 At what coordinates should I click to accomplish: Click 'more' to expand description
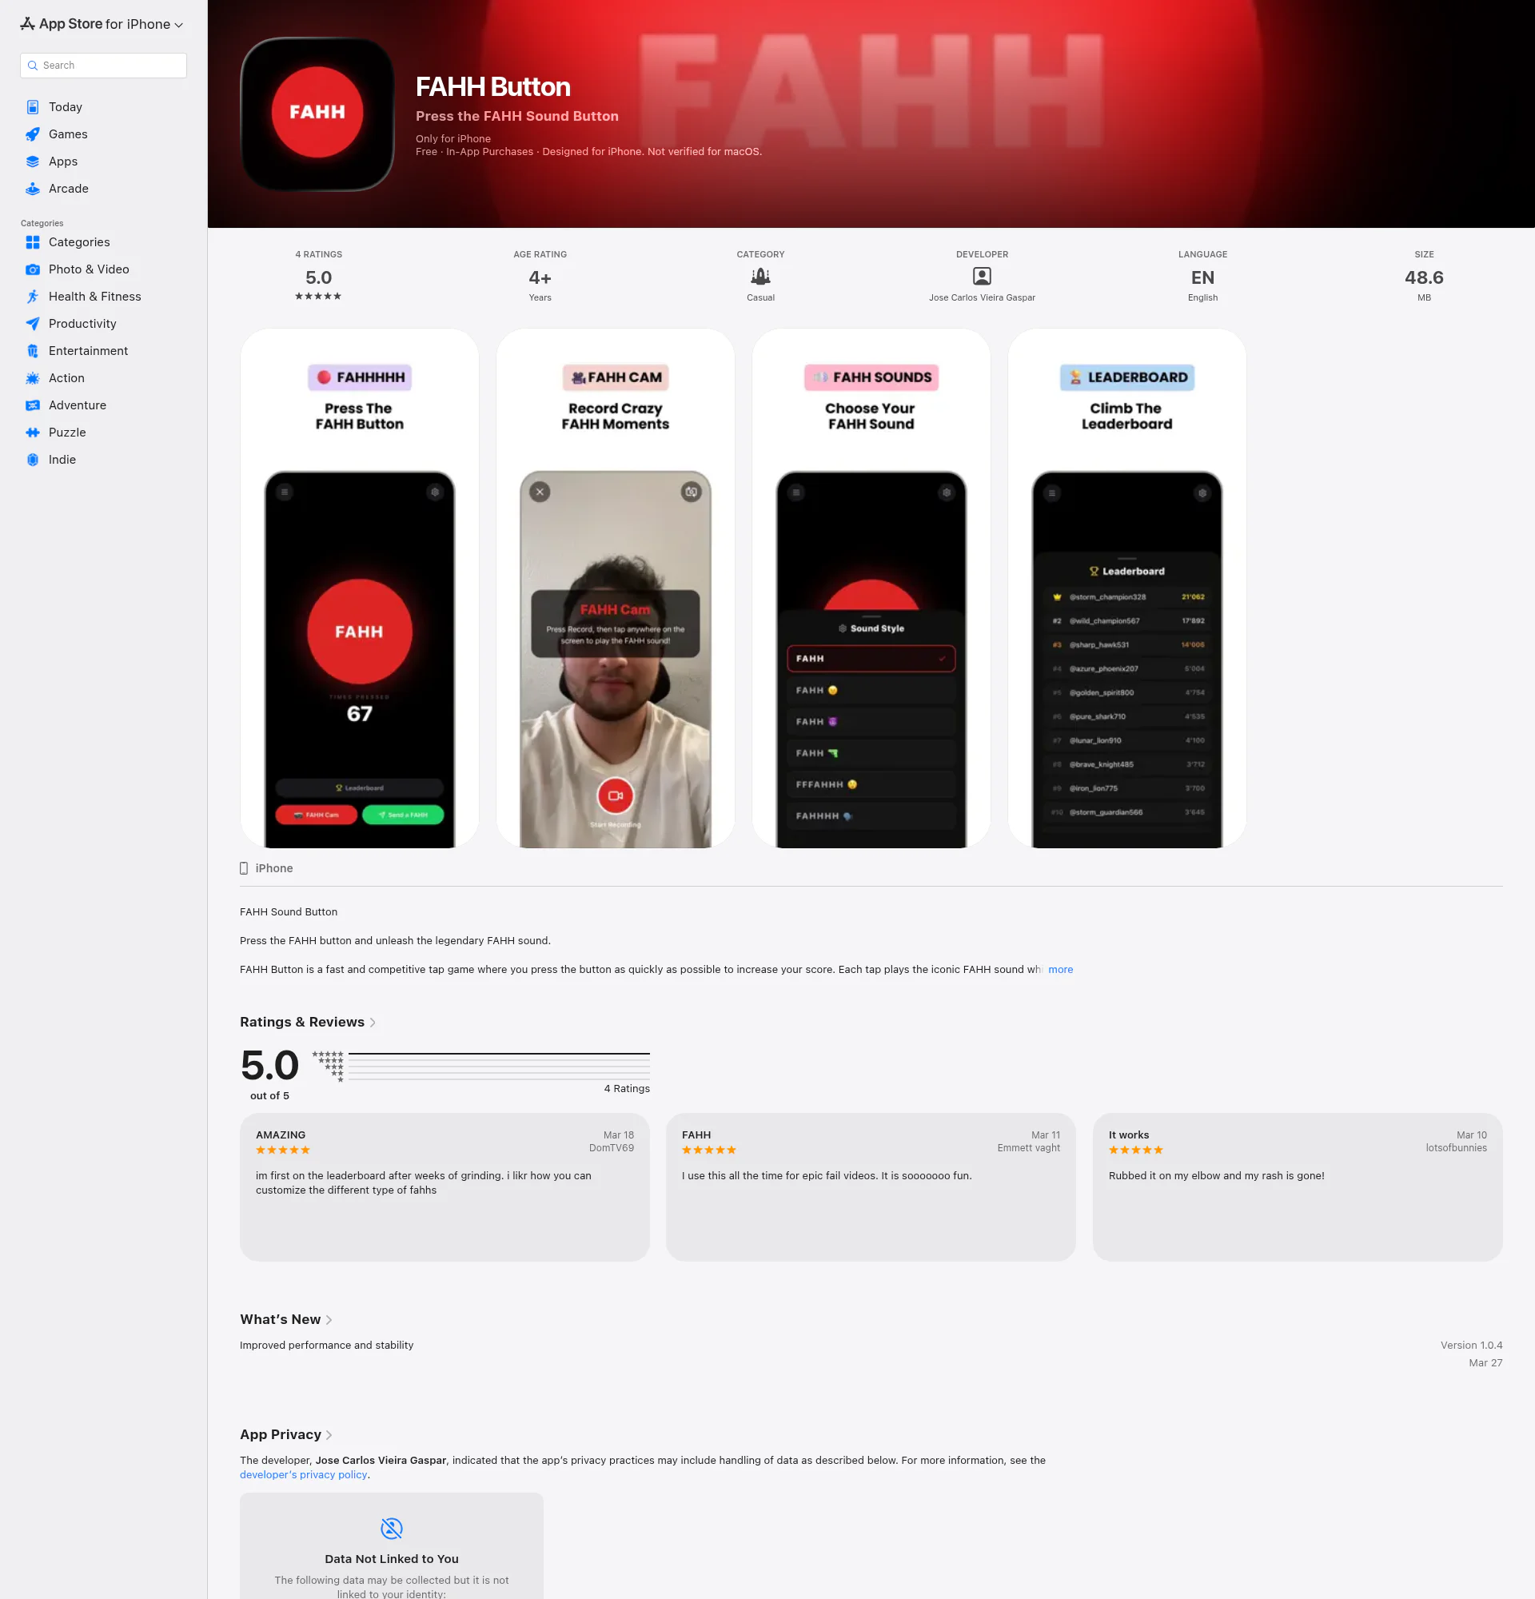[x=1060, y=969]
